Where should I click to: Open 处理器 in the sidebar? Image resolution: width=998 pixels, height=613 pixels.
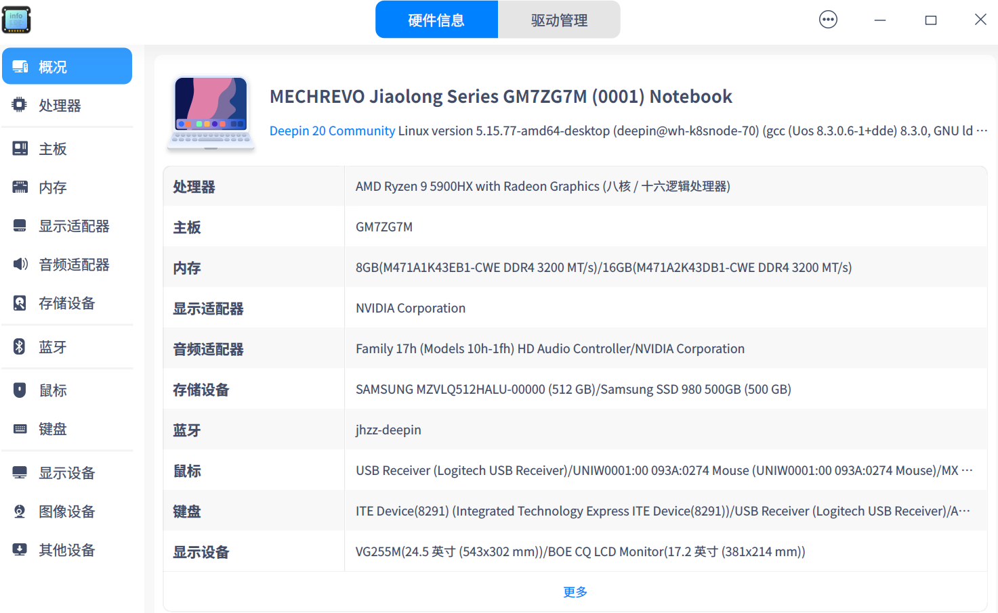(67, 105)
